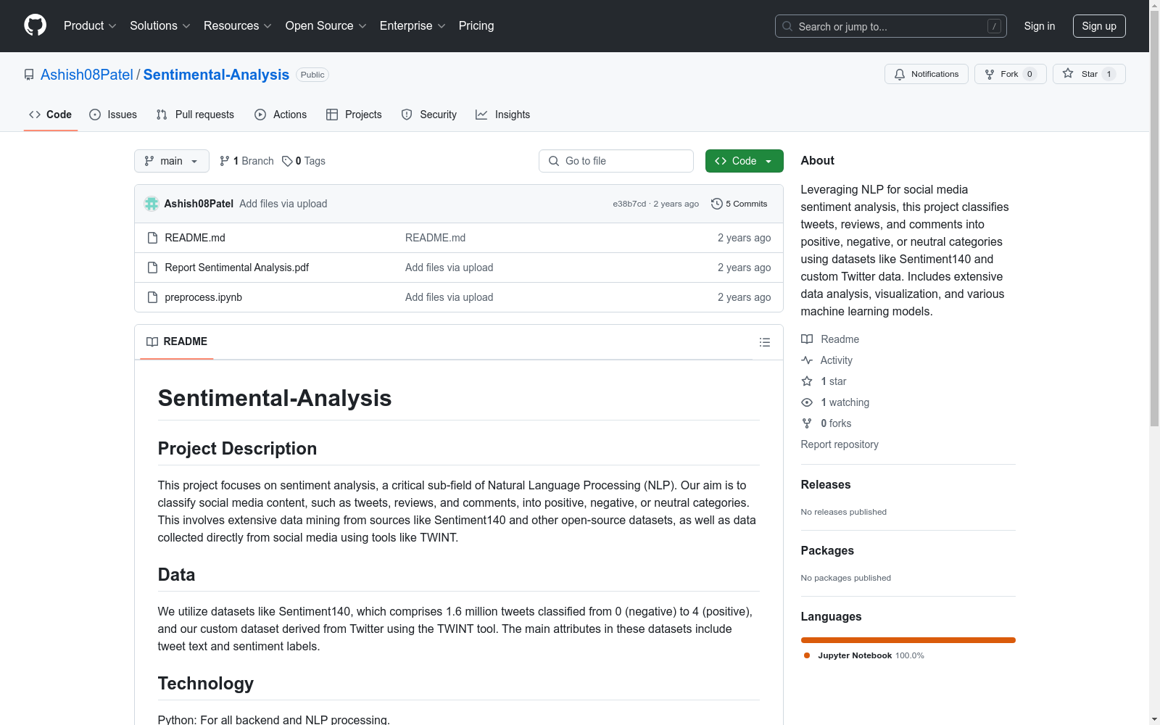Viewport: 1160px width, 725px height.
Task: Open the GitHub homepage logo
Action: pos(35,25)
